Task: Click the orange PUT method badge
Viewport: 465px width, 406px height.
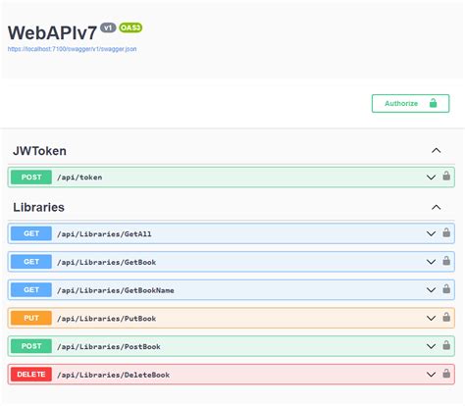Action: pyautogui.click(x=31, y=318)
